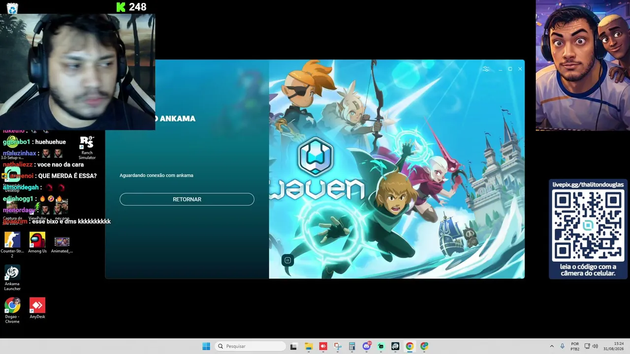Open the Ranch Simulator desktop shortcut
Screen dimensions: 630x354
tap(87, 147)
